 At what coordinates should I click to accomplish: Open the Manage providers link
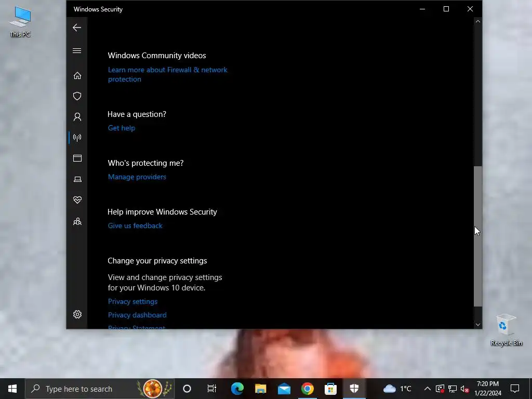137,177
